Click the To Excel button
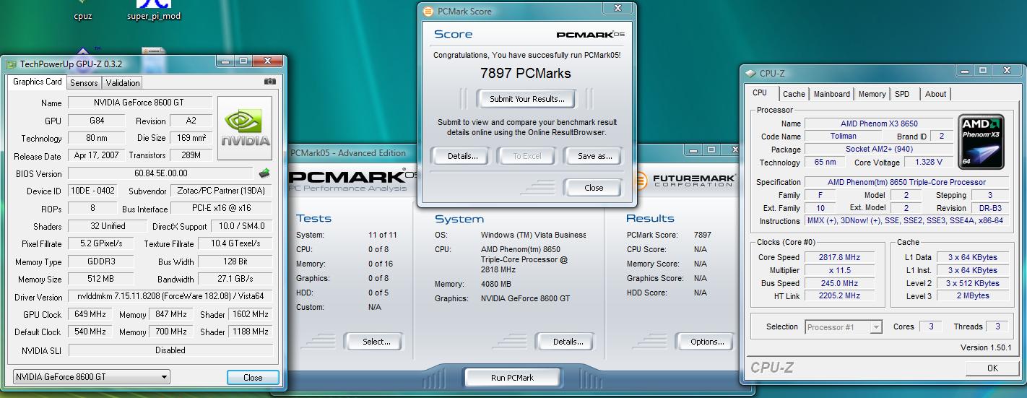Viewport: 1027px width, 398px height. [527, 156]
